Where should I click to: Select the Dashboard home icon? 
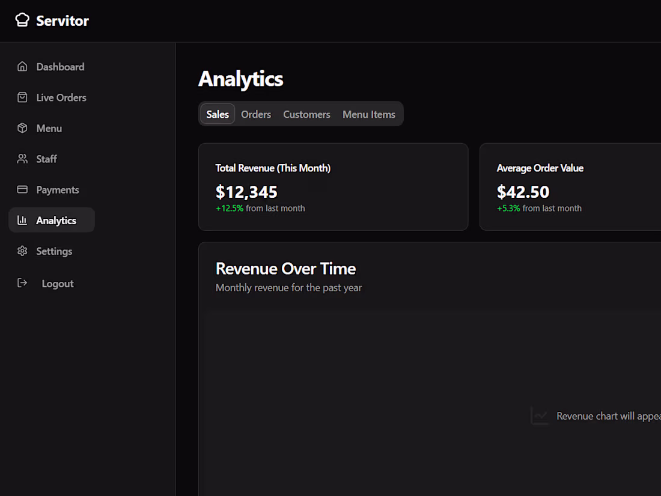[22, 66]
